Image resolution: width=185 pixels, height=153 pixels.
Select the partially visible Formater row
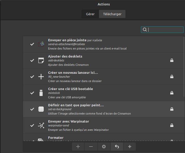pos(103,137)
